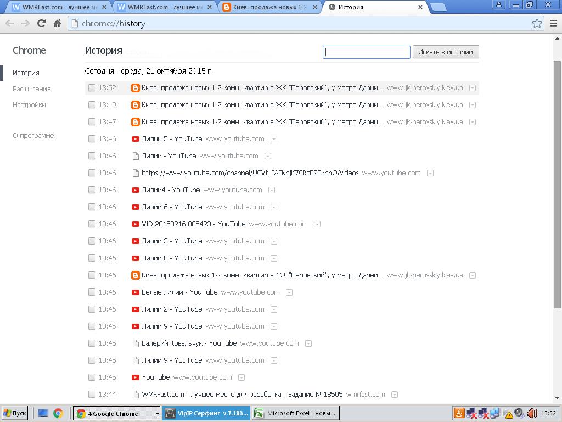Open the dropdown arrow for Лилии 5 - YouTube
The image size is (562, 422).
click(274, 139)
